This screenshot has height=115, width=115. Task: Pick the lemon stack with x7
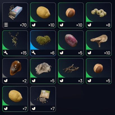pyautogui.click(x=15, y=99)
